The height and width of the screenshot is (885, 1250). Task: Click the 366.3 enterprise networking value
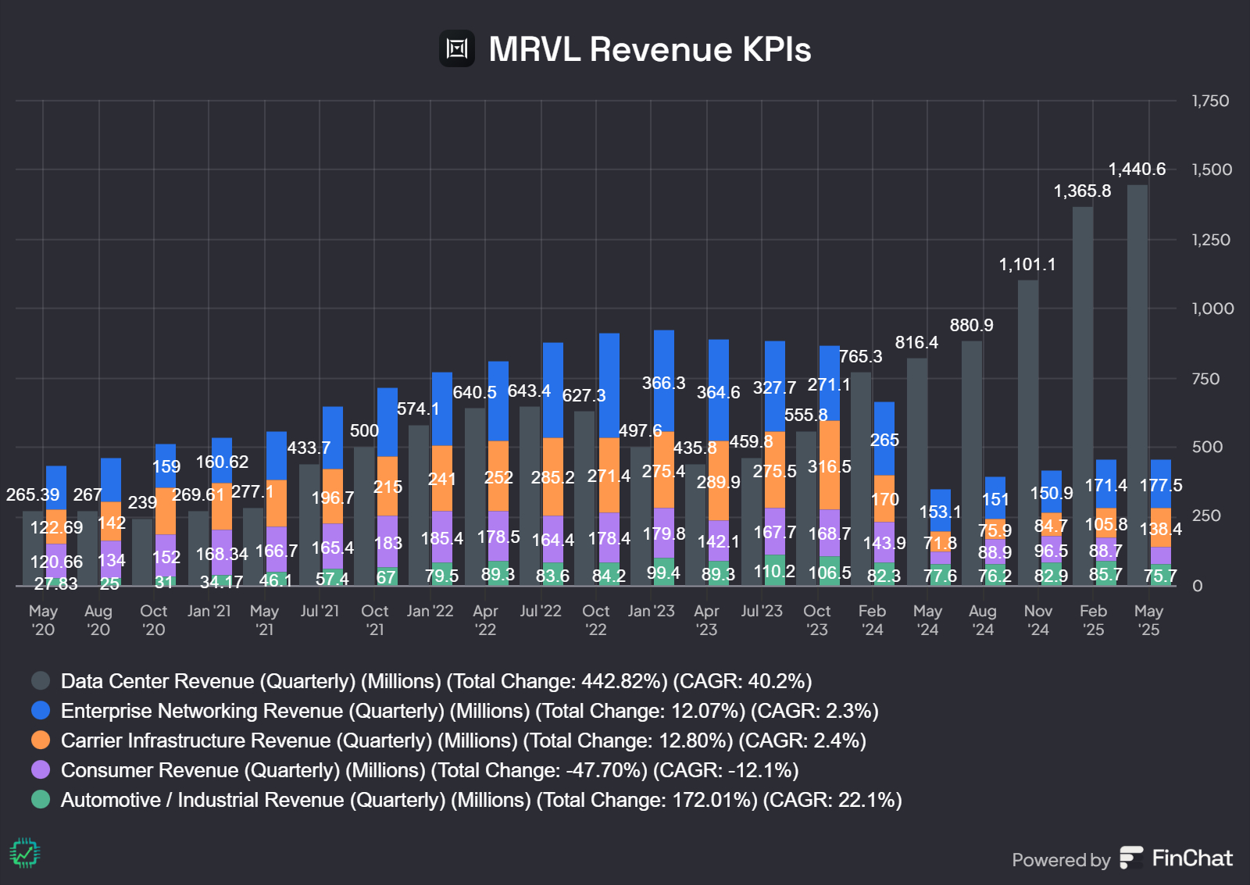pos(663,383)
